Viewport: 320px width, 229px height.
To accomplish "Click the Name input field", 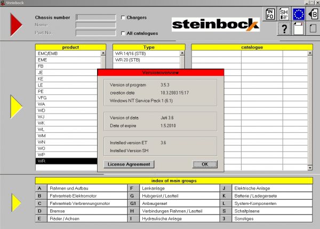I will click(x=95, y=25).
